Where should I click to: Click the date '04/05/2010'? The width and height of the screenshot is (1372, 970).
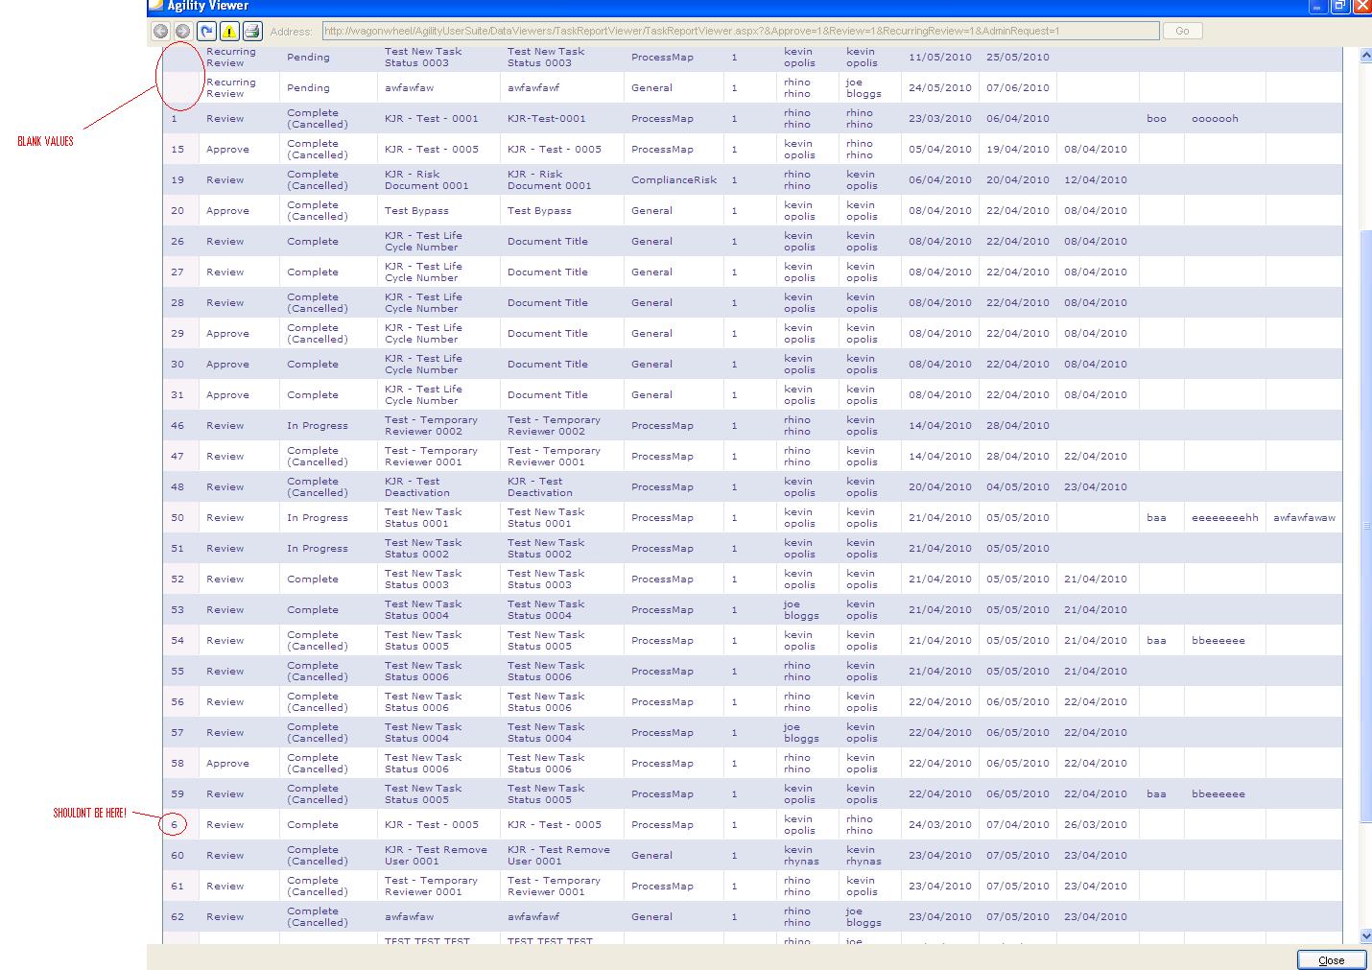pyautogui.click(x=1017, y=487)
